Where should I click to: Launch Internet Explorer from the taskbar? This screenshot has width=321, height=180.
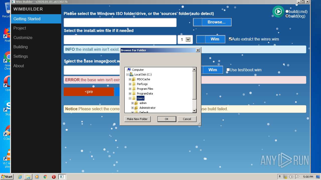pyautogui.click(x=20, y=177)
